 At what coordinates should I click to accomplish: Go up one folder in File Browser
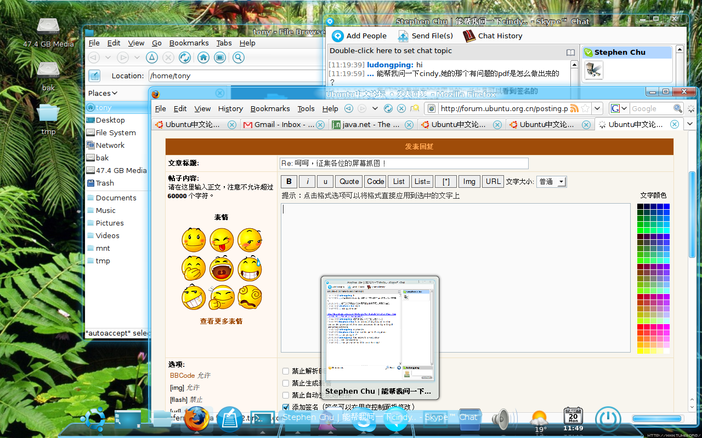[x=152, y=57]
